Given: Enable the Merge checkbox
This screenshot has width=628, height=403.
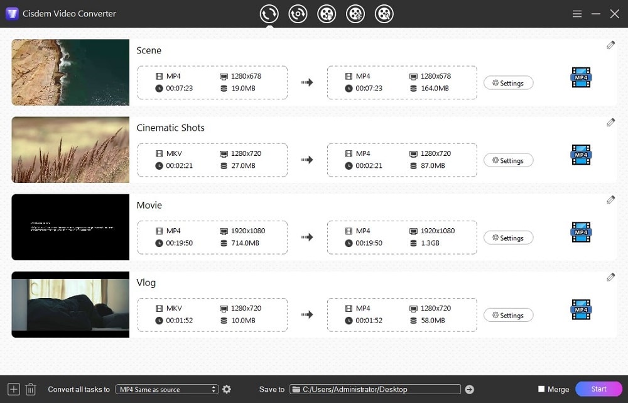Looking at the screenshot, I should pos(541,389).
